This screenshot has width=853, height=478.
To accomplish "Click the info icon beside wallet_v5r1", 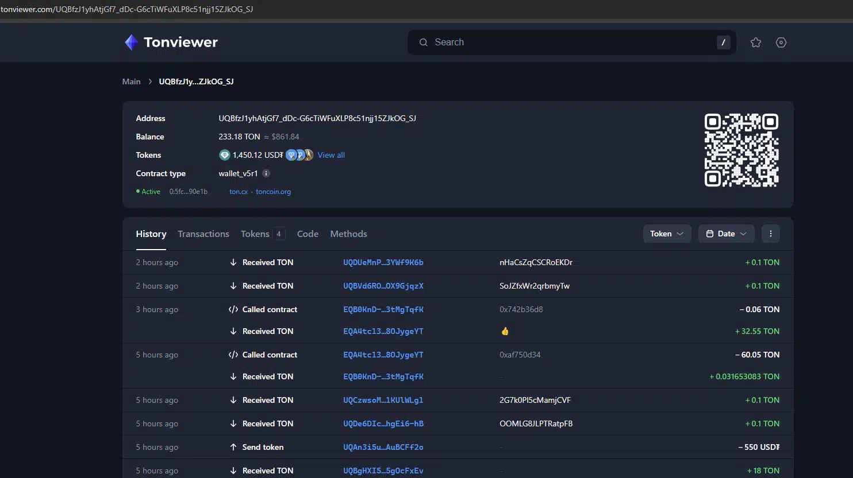I will click(266, 173).
